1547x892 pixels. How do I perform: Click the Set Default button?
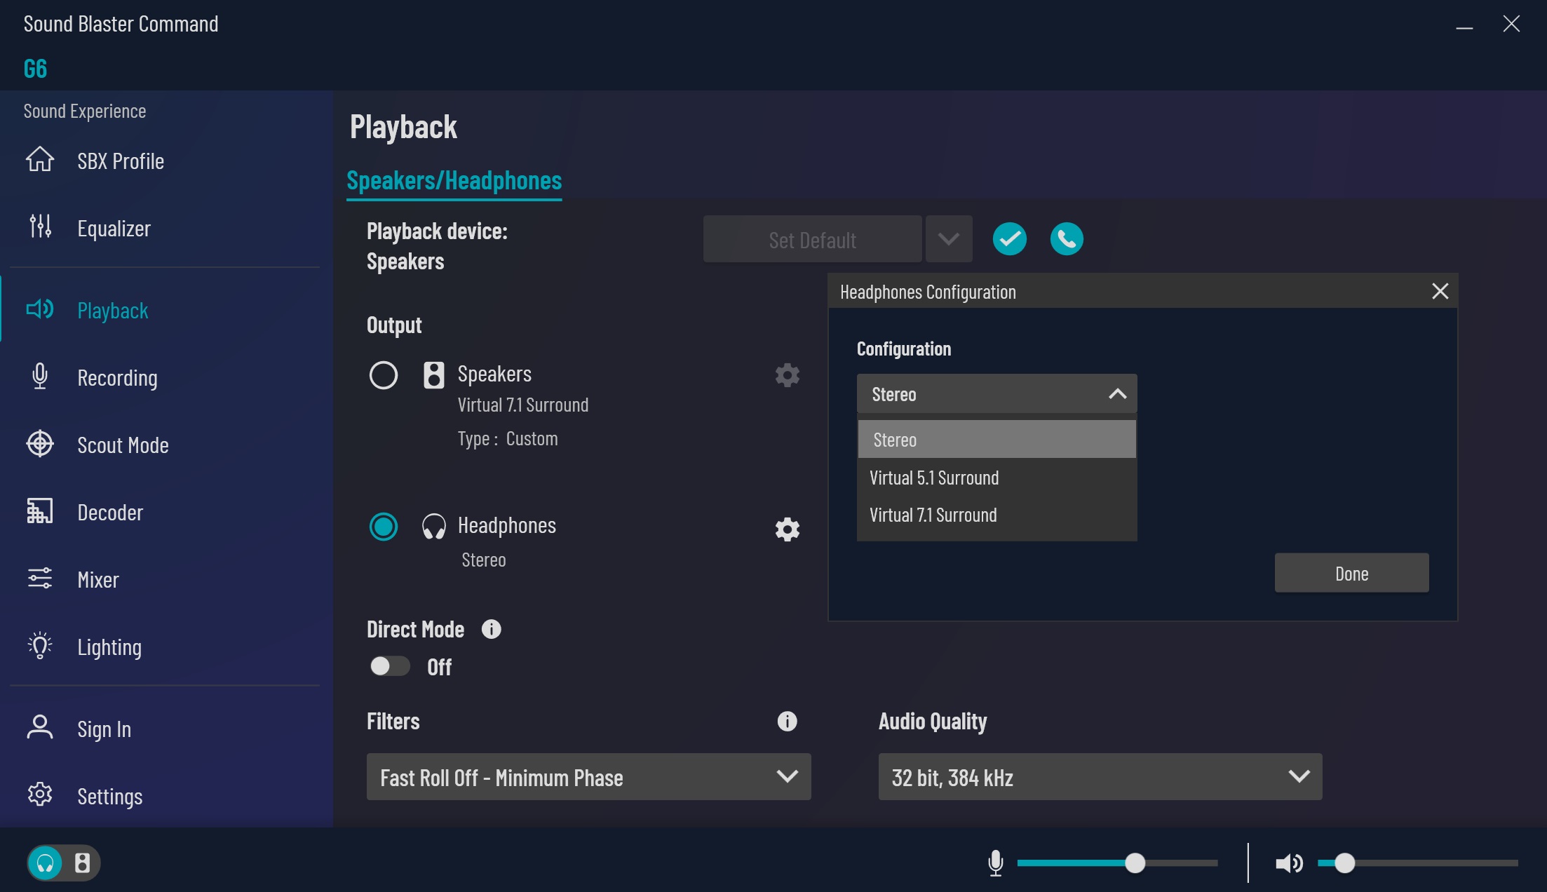click(x=812, y=239)
